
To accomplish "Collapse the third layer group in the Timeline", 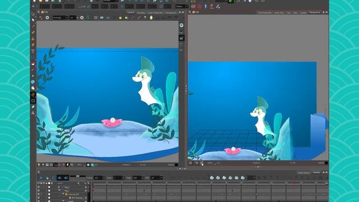I will click(63, 194).
